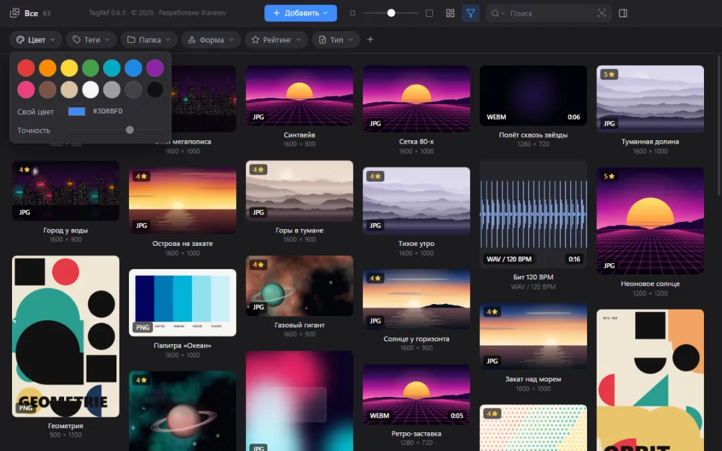Open the "Туманная долина" thumbnail
722x451 pixels.
coord(650,98)
